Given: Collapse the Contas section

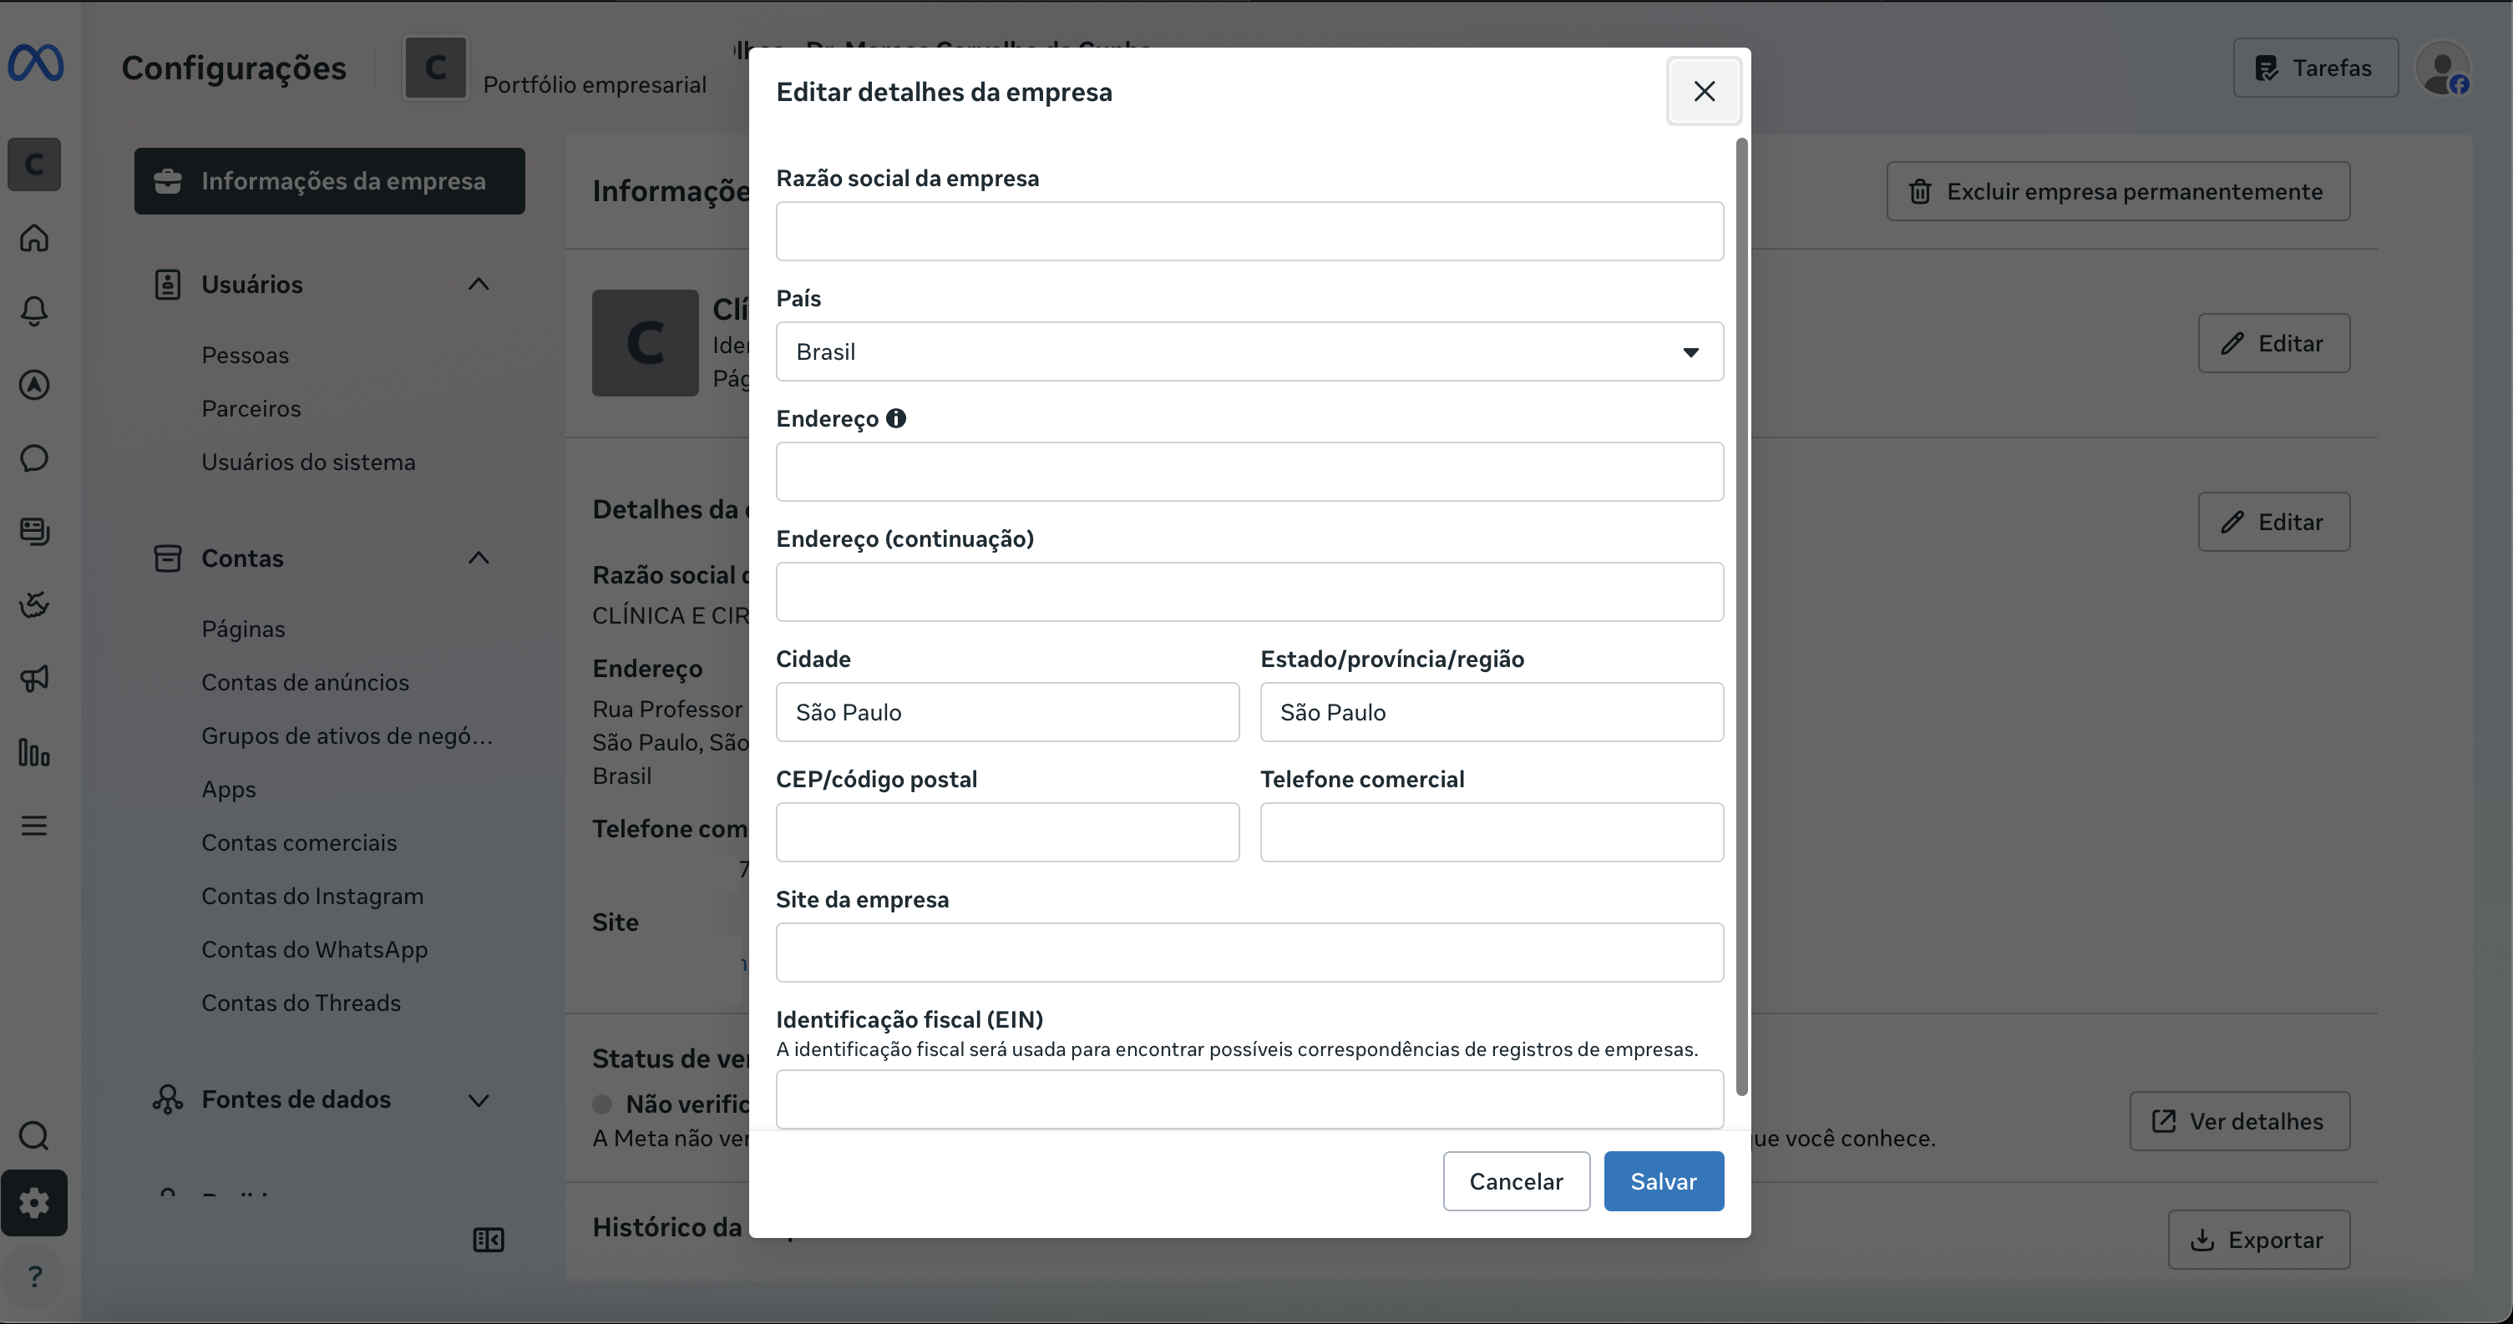Looking at the screenshot, I should coord(479,558).
